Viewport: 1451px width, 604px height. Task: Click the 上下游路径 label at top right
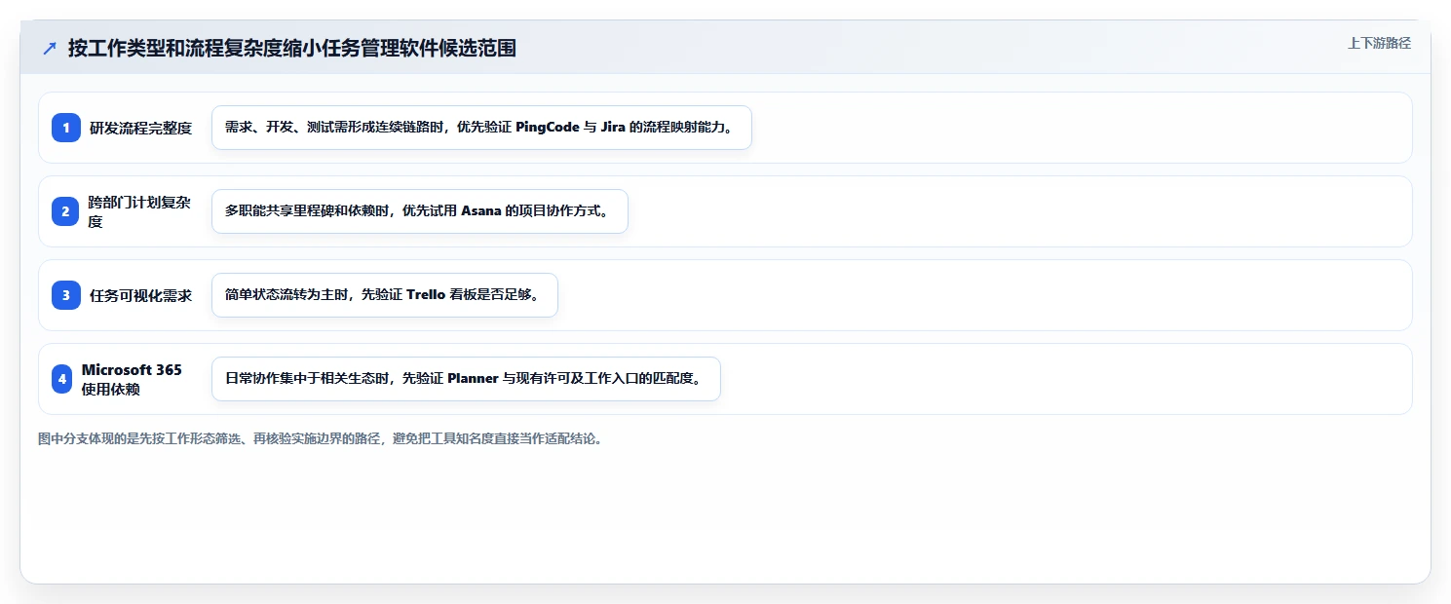pyautogui.click(x=1379, y=44)
